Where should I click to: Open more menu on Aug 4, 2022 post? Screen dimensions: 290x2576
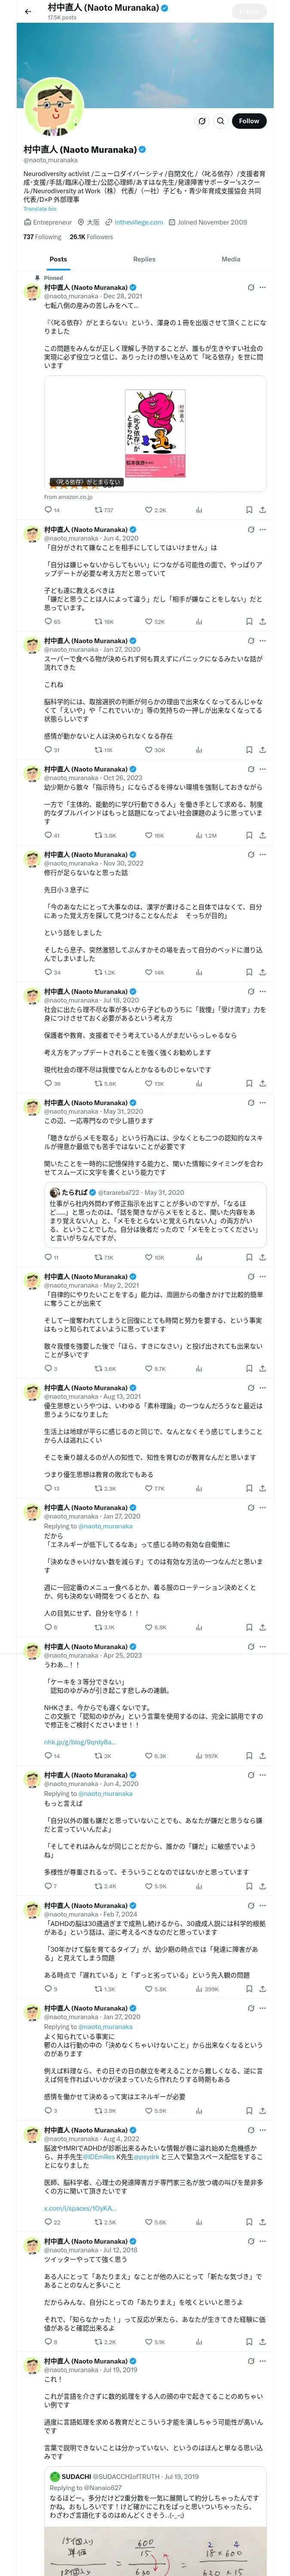263,2130
